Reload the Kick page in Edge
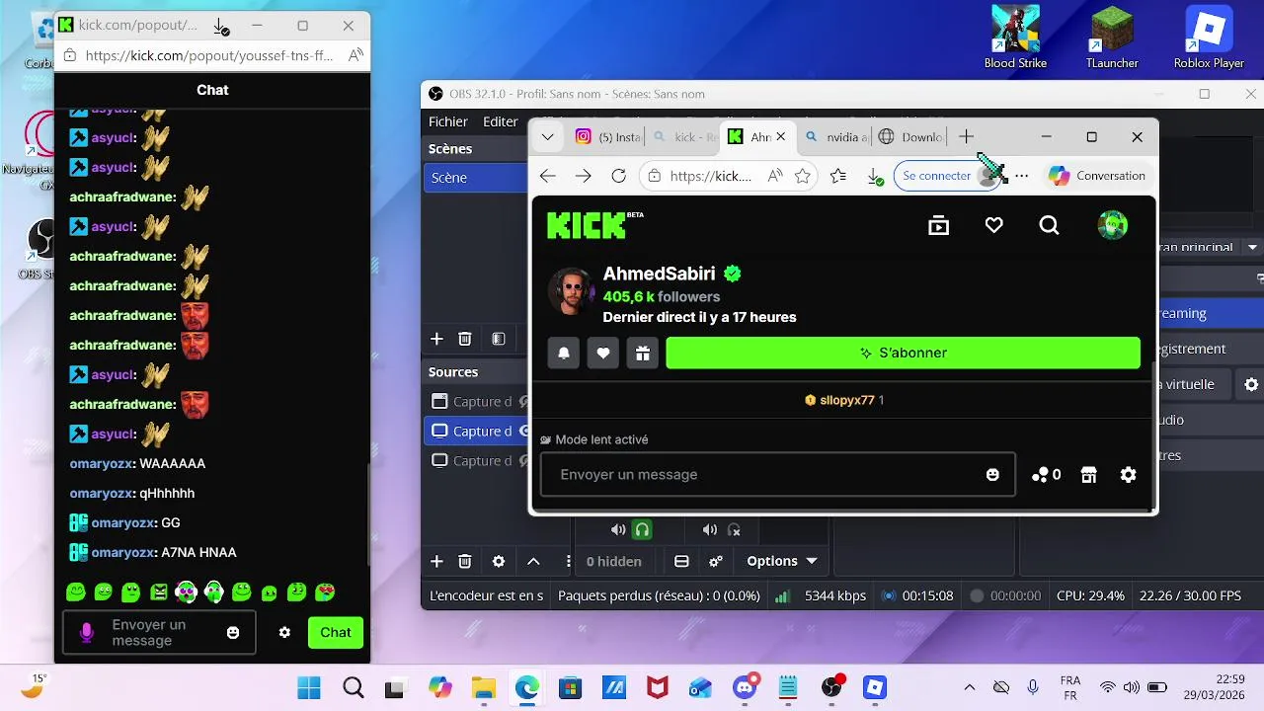 (x=619, y=176)
